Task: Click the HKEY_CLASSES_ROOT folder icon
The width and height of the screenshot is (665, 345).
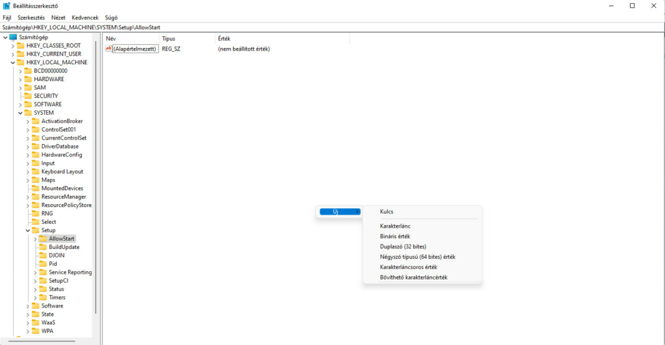Action: click(20, 46)
